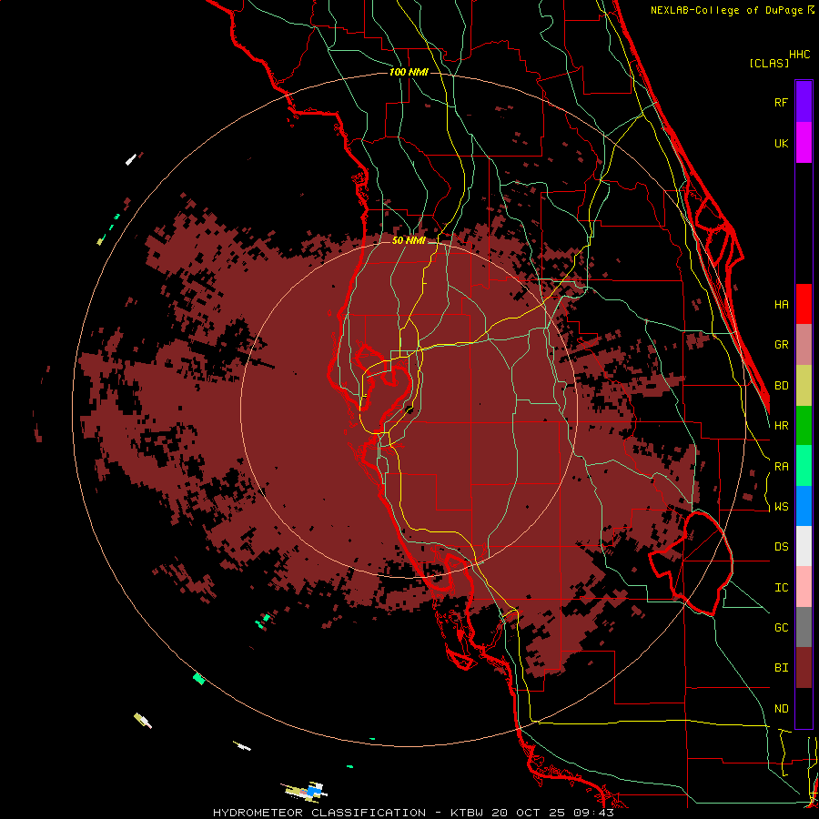Click the 100 NMI range ring label

[x=409, y=72]
